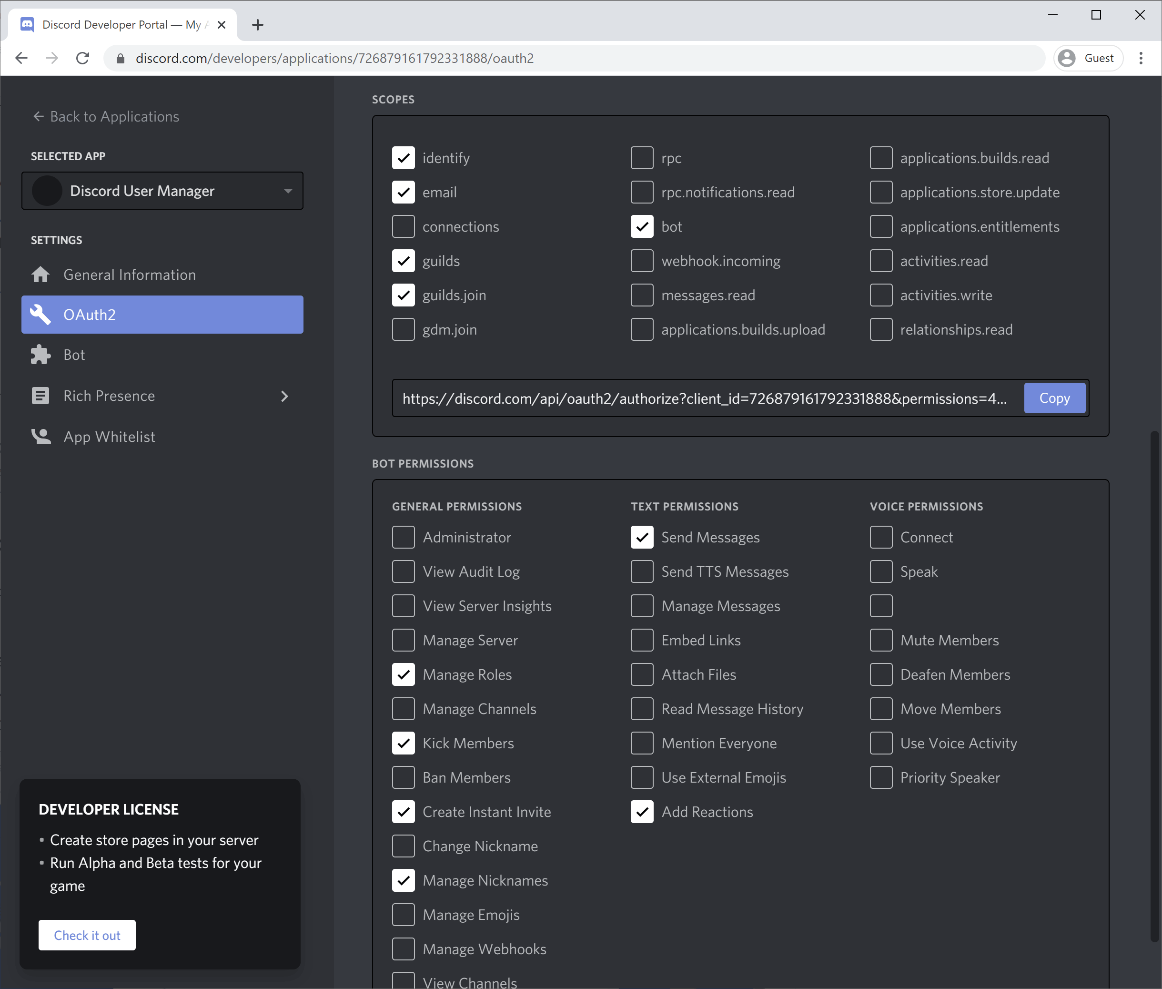Select the Discord Developer Portal tab
Image resolution: width=1162 pixels, height=989 pixels.
pos(121,25)
